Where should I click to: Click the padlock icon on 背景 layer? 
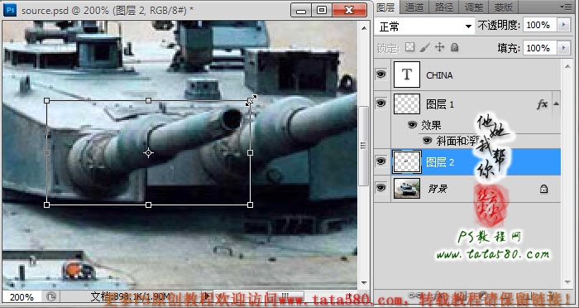(543, 189)
